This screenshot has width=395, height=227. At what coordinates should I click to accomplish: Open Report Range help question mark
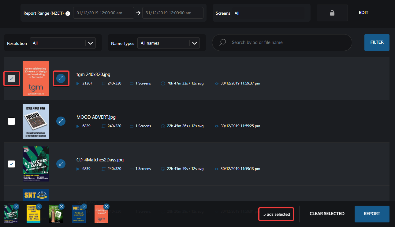point(68,13)
